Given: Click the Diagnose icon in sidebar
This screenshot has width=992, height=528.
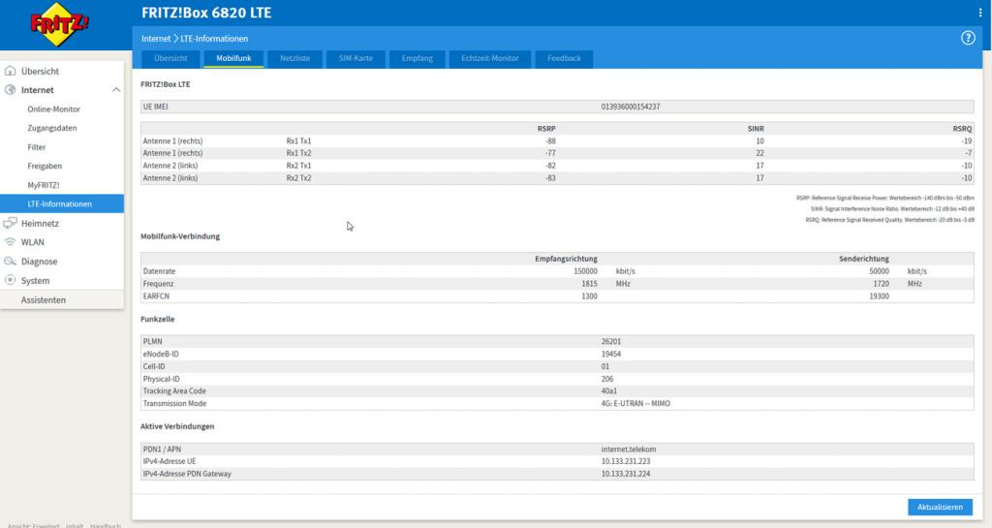Looking at the screenshot, I should 10,261.
